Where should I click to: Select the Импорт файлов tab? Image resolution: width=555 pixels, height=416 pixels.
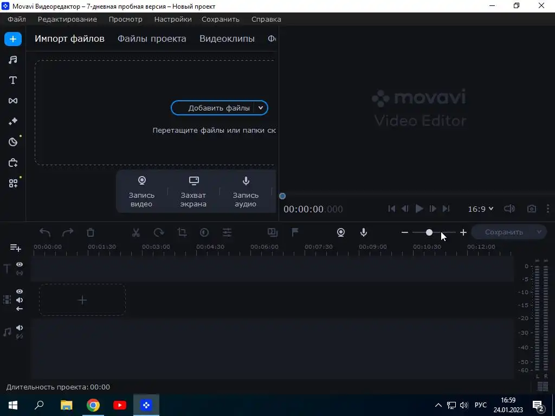click(x=69, y=38)
